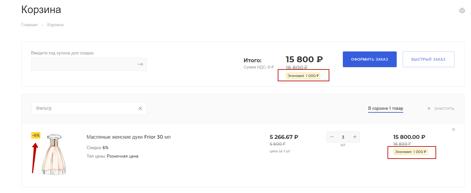Remove the Frior perfume item from cart
Viewport: 471px width, 193px height.
tap(454, 129)
